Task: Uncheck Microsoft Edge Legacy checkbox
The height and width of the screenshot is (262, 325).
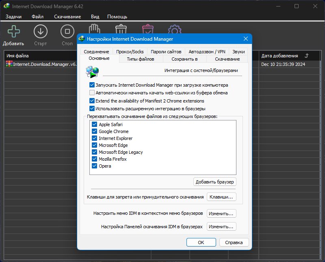Action: 94,152
